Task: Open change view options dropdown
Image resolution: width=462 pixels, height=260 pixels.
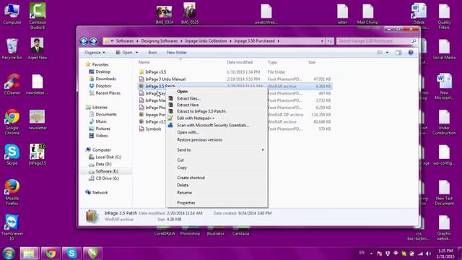Action: pos(387,53)
